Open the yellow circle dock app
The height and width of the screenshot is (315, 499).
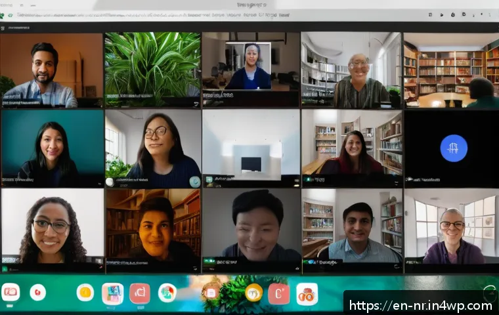click(85, 292)
